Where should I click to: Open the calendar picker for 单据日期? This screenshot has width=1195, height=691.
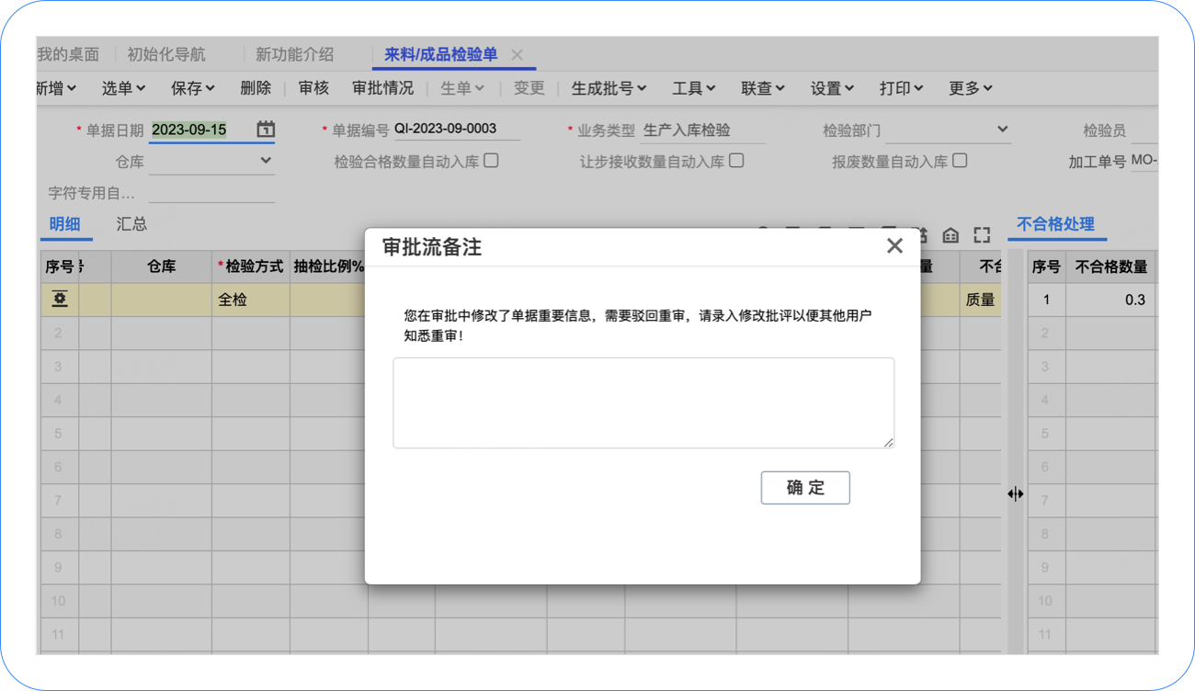[266, 130]
